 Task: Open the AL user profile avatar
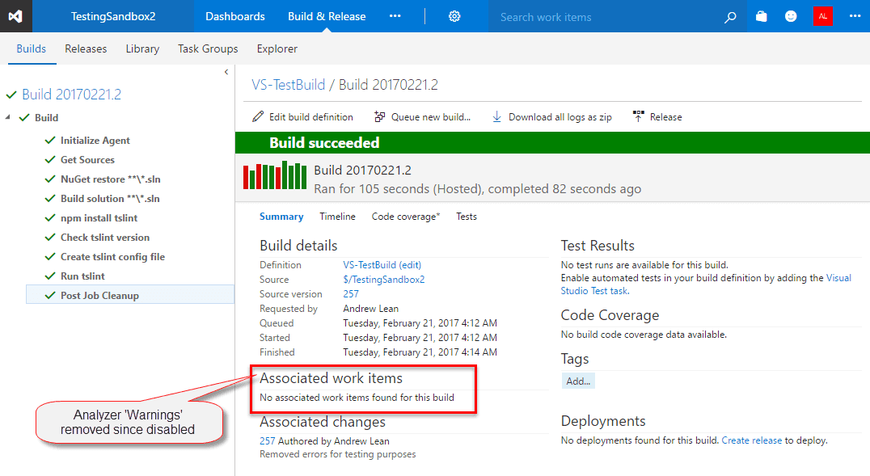(822, 16)
